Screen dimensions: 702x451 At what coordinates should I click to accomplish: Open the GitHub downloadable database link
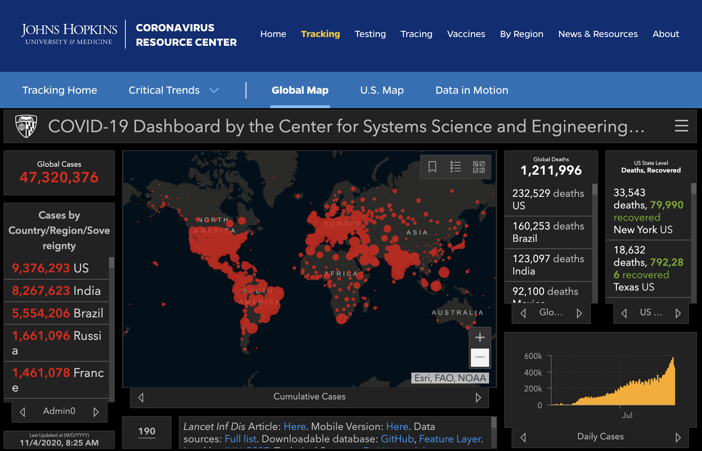pyautogui.click(x=397, y=439)
